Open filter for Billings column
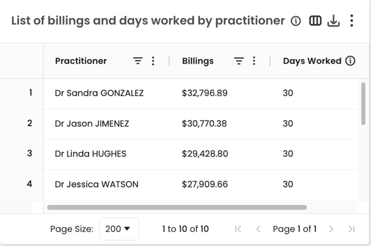 pyautogui.click(x=239, y=61)
